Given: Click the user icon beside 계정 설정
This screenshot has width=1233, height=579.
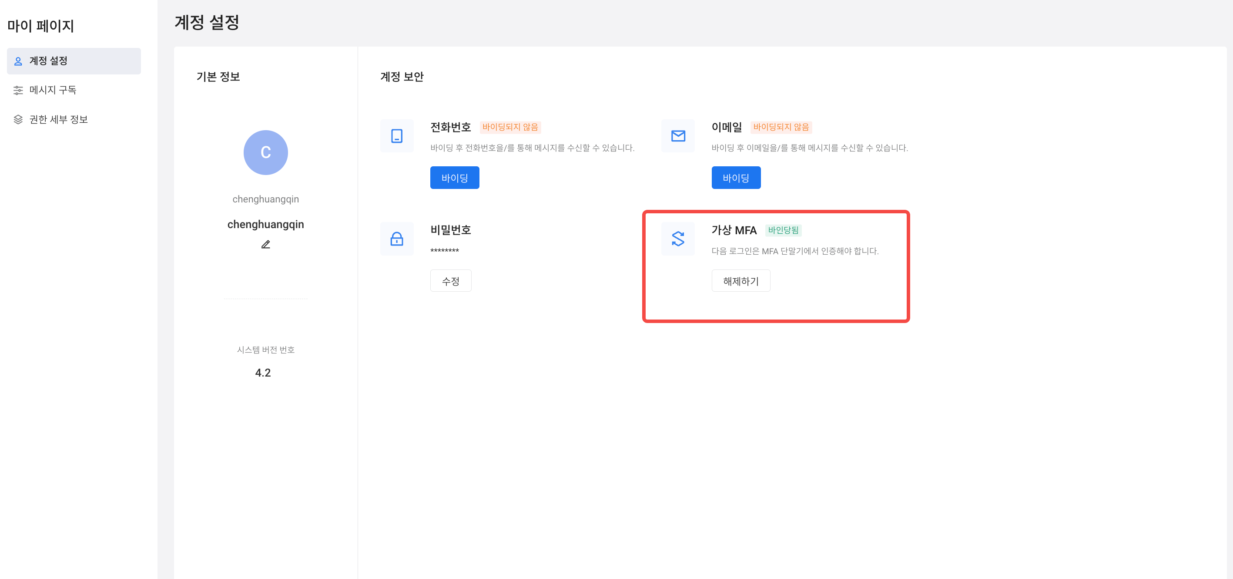Looking at the screenshot, I should tap(18, 61).
